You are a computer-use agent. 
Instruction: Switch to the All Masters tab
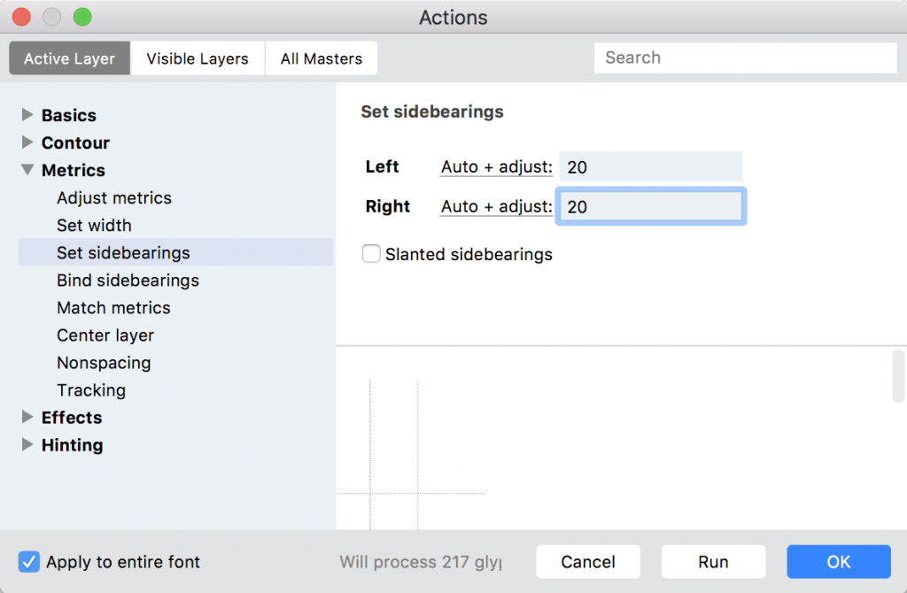click(x=321, y=58)
